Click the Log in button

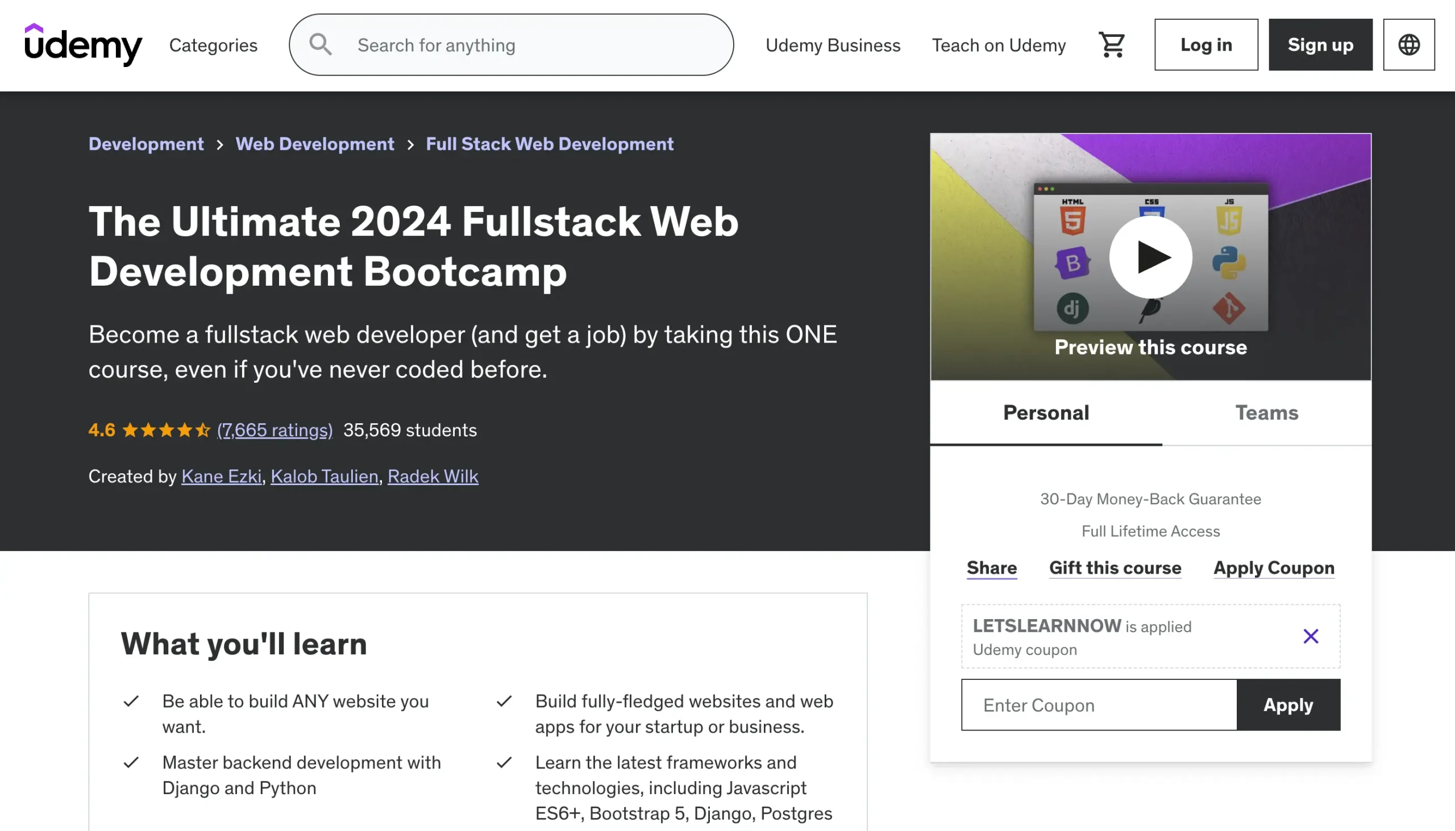coord(1205,44)
